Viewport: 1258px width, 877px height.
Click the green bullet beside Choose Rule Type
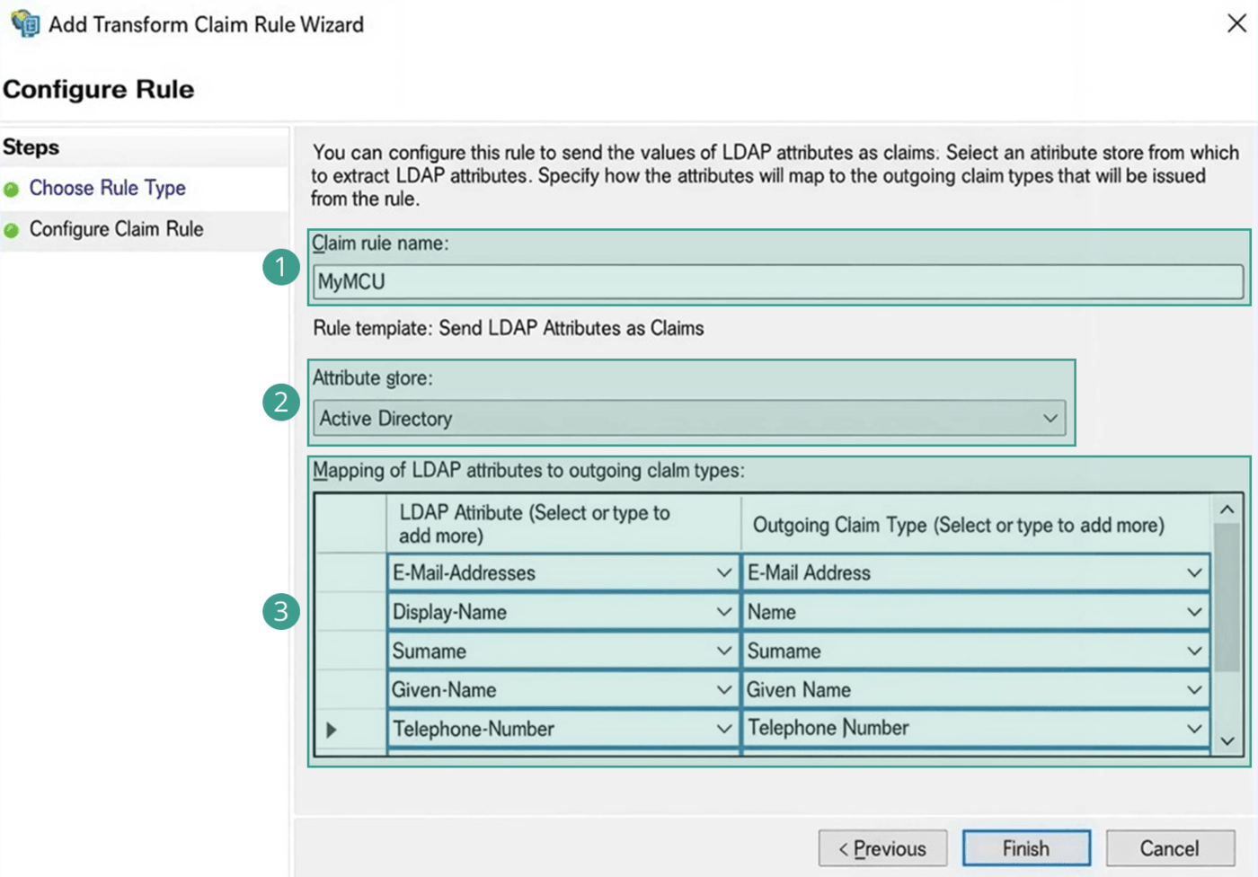(12, 190)
